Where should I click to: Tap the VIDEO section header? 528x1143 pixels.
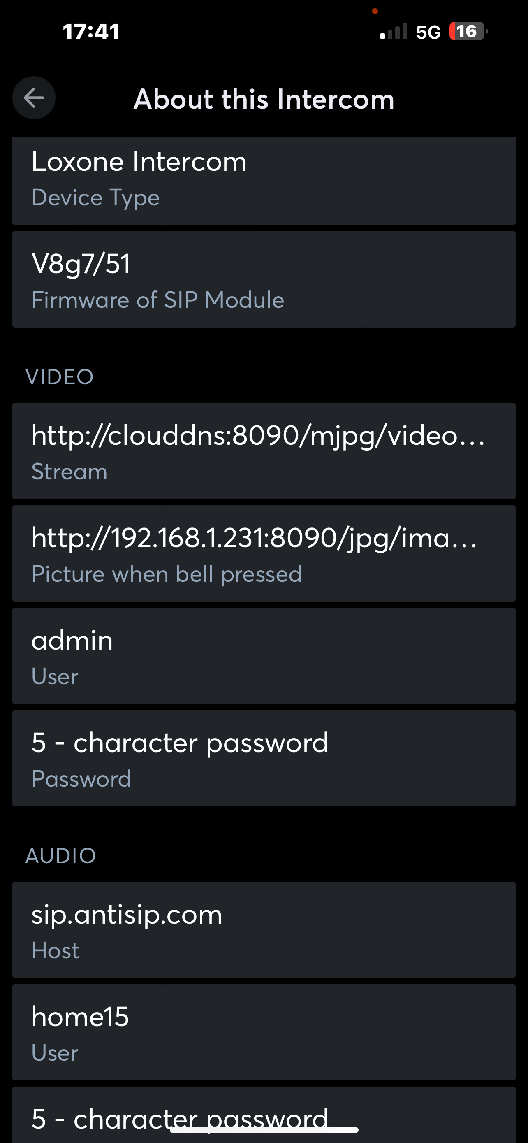coord(59,377)
